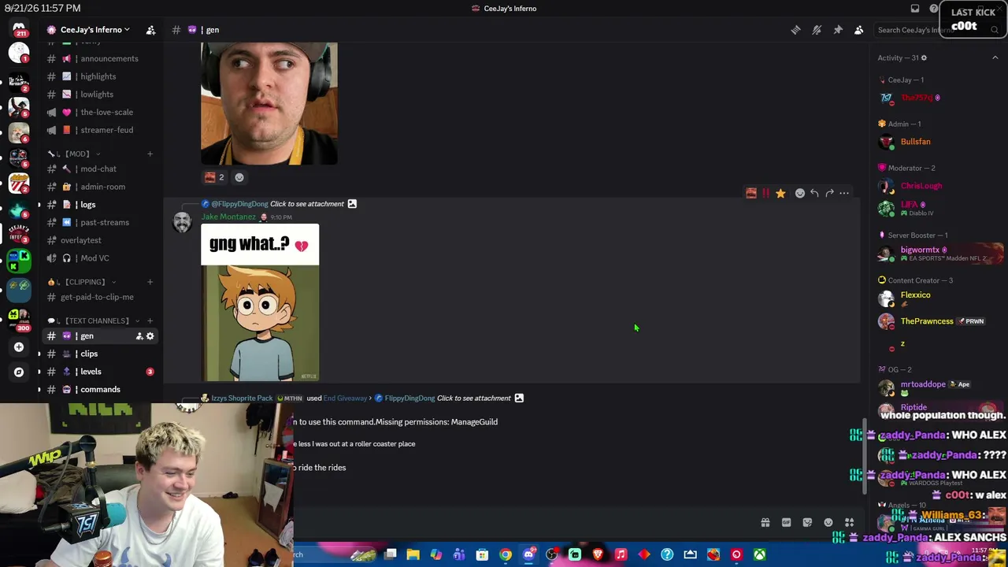Open the levels channel
Image resolution: width=1008 pixels, height=567 pixels.
100,372
